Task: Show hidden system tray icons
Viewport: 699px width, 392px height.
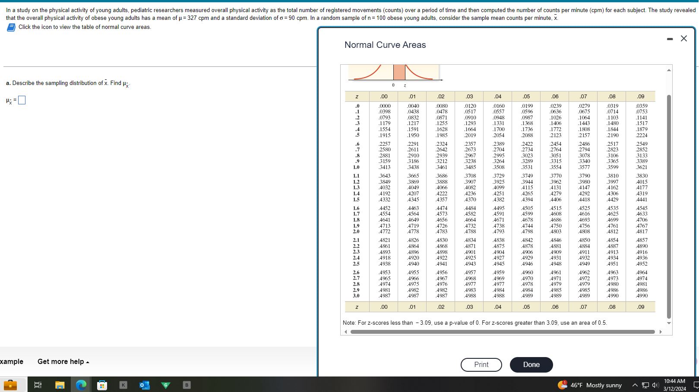Action: coord(635,385)
